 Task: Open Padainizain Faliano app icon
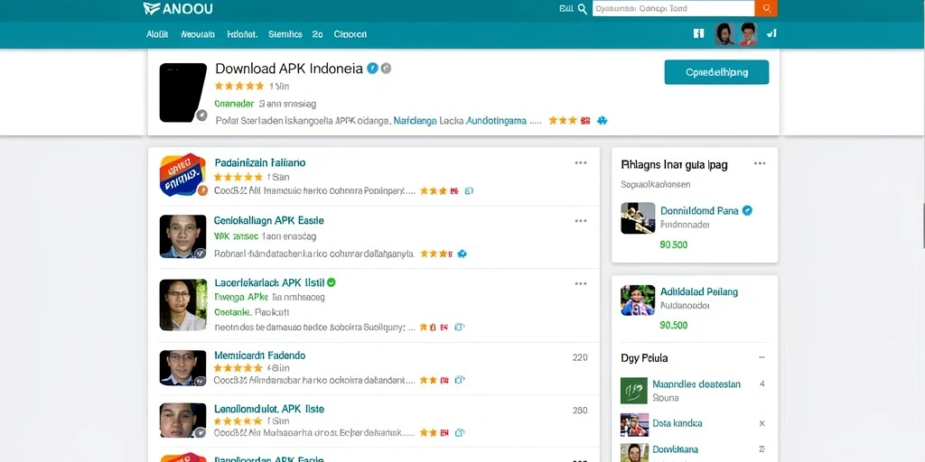click(182, 175)
